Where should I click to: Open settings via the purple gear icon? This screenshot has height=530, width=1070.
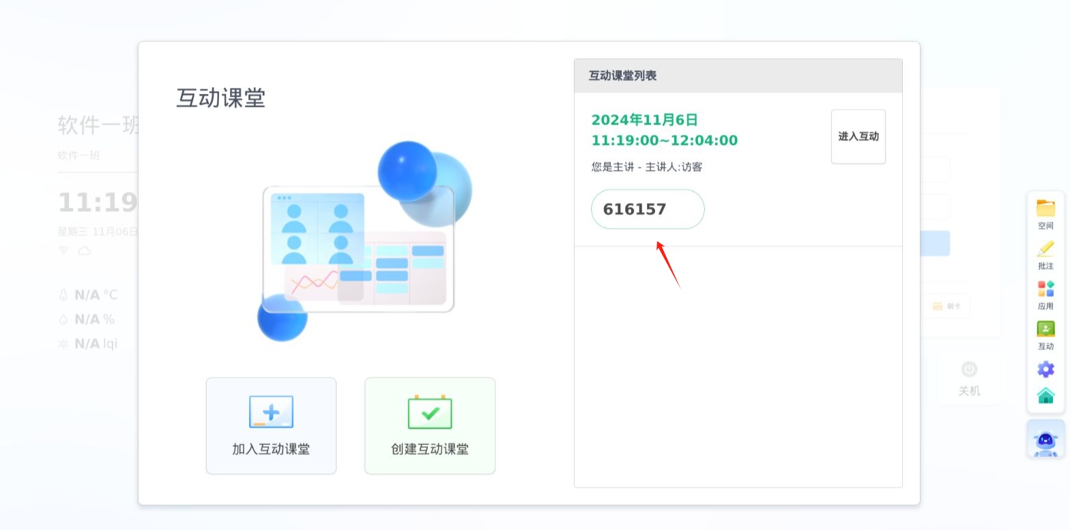[x=1045, y=369]
